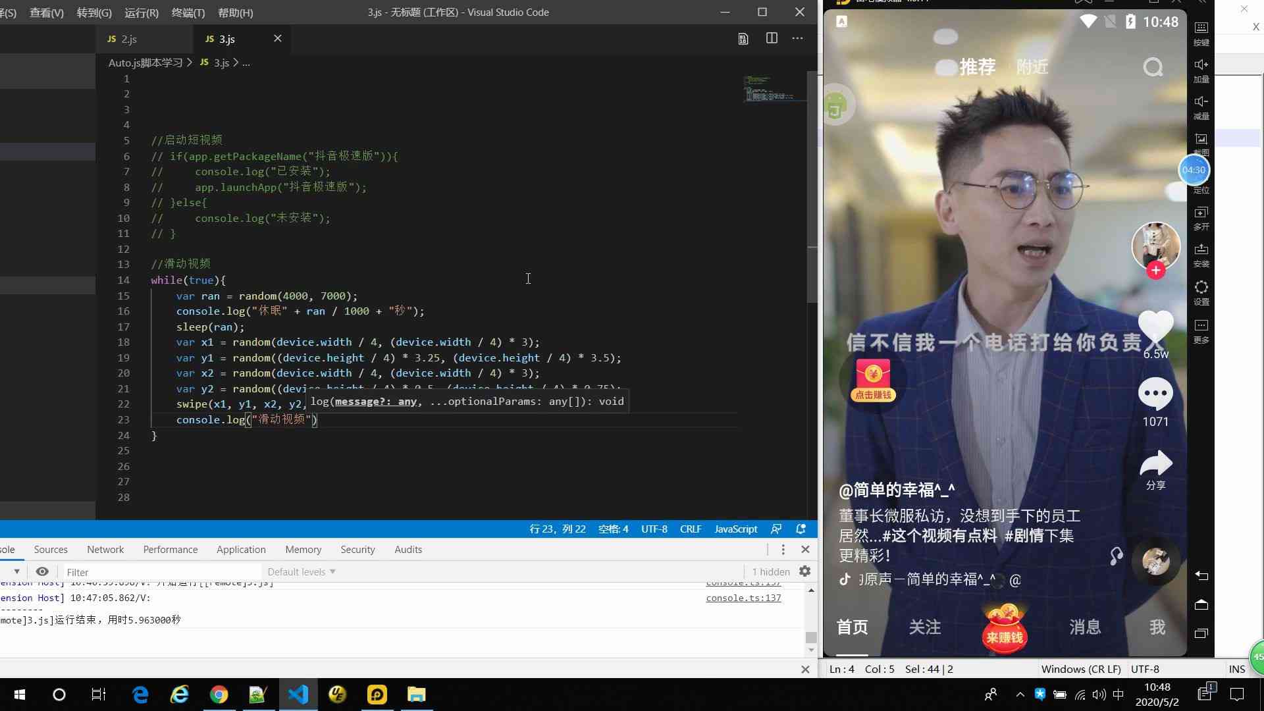The image size is (1264, 711).
Task: Toggle the console log filter visibility
Action: (16, 571)
